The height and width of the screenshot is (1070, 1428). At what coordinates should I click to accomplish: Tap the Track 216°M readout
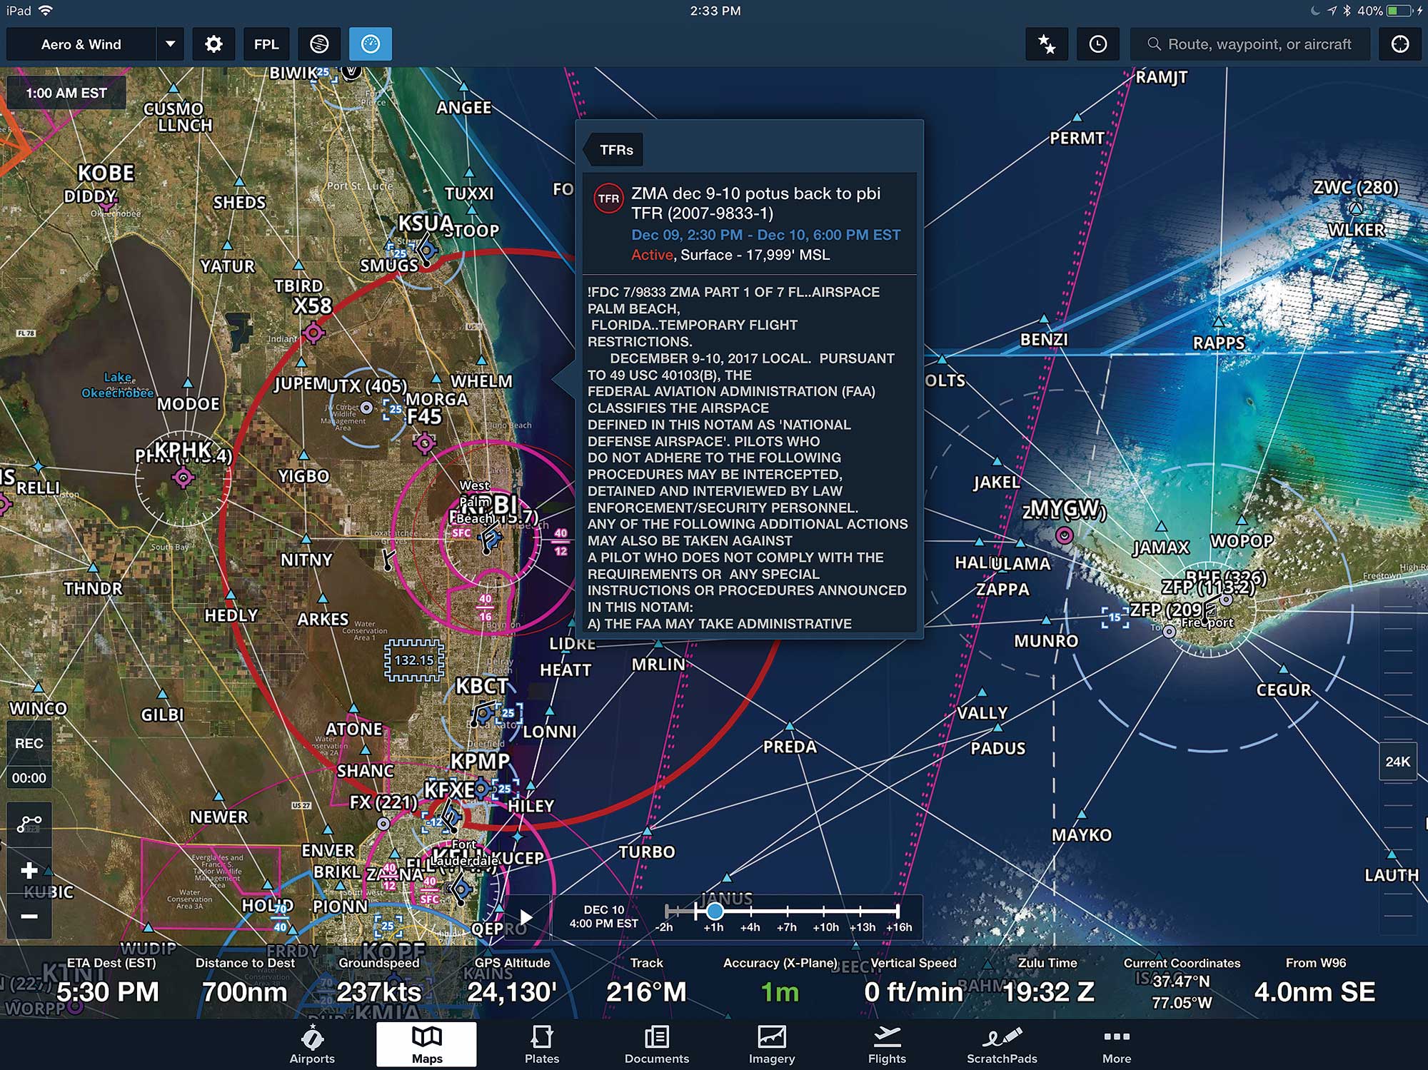(646, 983)
